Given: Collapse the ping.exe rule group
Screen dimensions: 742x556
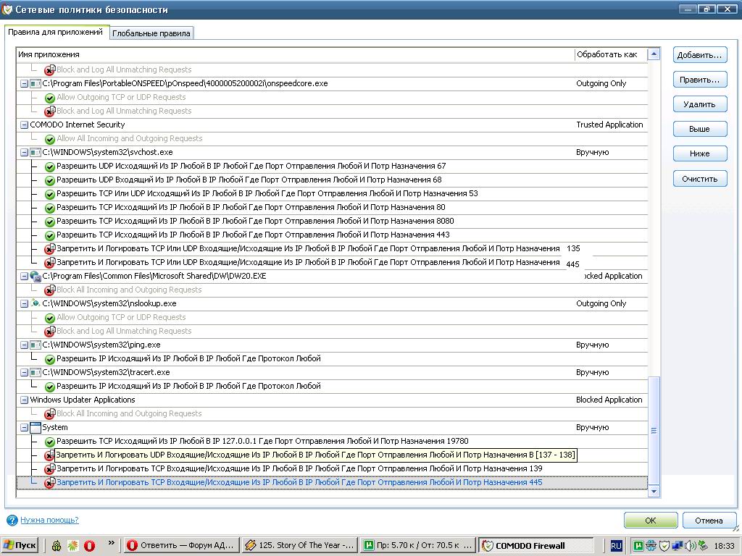Looking at the screenshot, I should pyautogui.click(x=24, y=345).
